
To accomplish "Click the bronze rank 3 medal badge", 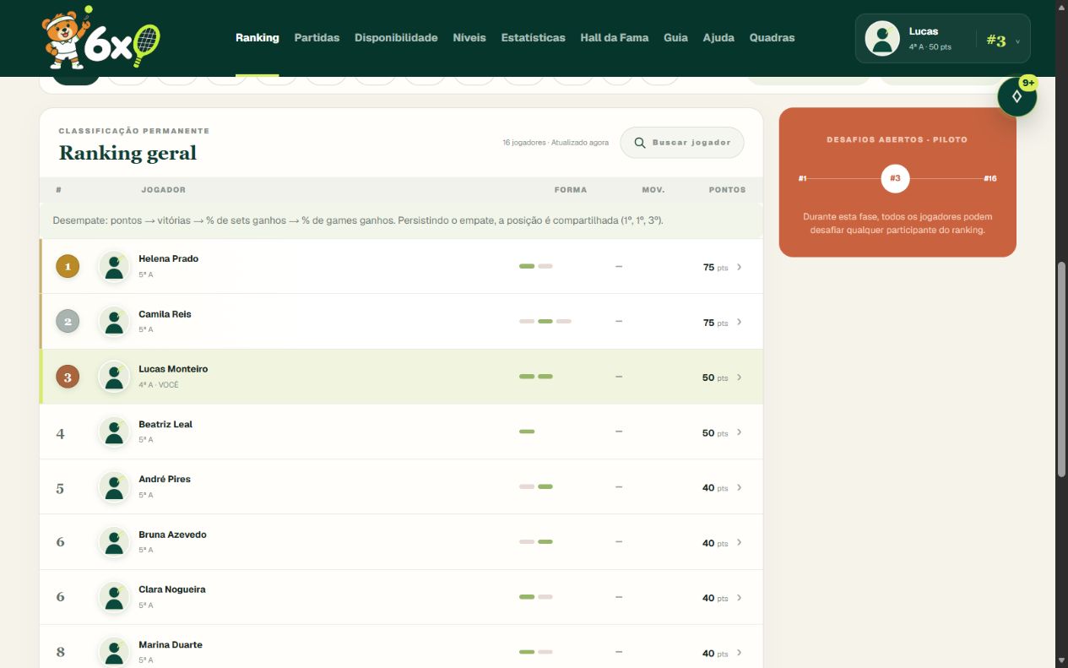I will pyautogui.click(x=68, y=377).
